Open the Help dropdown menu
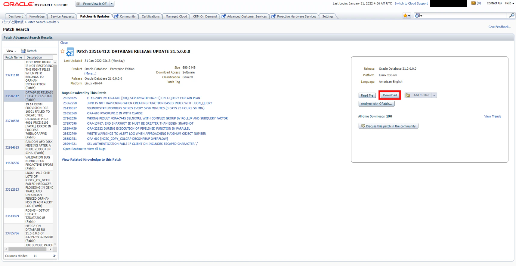 click(509, 3)
